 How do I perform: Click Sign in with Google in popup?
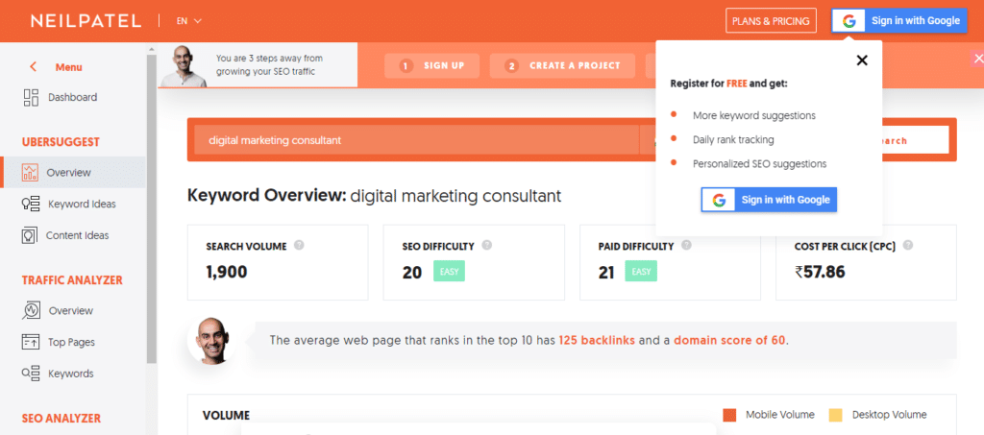[769, 200]
